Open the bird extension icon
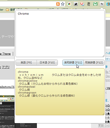Viewport: 110px width, 128px height. tap(76, 4)
